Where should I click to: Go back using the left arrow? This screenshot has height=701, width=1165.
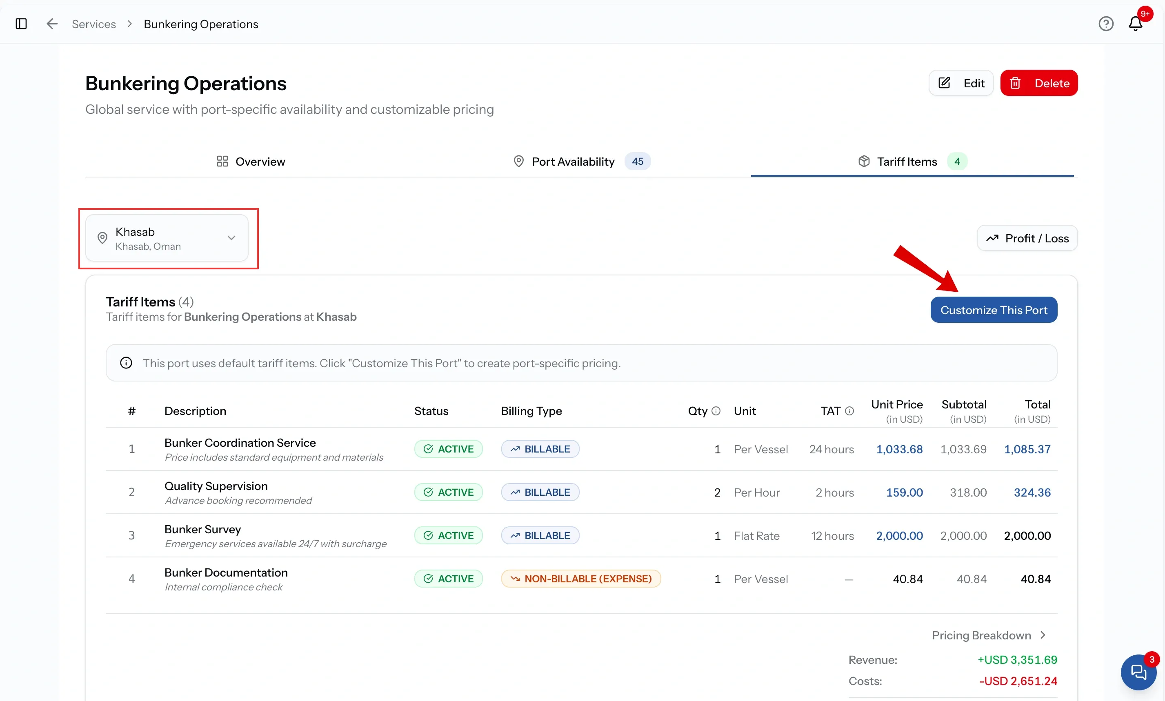(52, 24)
